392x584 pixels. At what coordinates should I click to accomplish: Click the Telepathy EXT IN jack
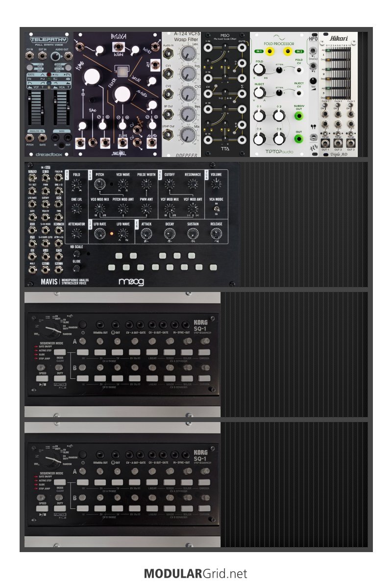(x=43, y=56)
